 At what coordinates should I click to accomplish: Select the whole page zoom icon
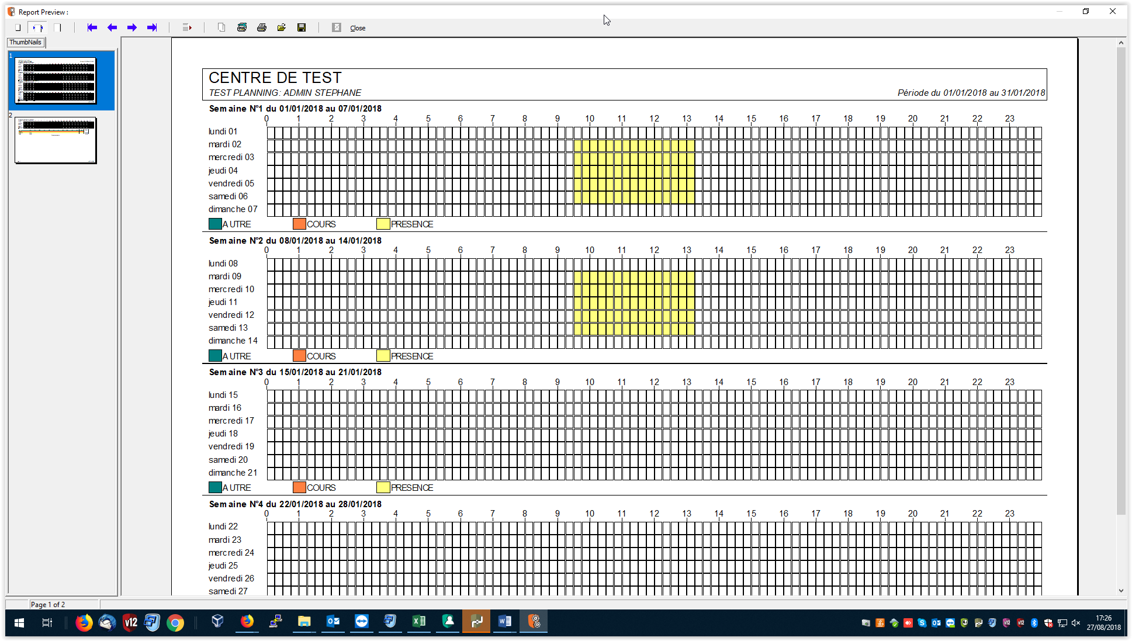[18, 27]
